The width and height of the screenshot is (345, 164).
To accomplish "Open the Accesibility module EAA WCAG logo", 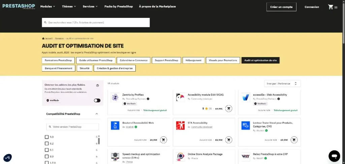I will click(181, 97).
